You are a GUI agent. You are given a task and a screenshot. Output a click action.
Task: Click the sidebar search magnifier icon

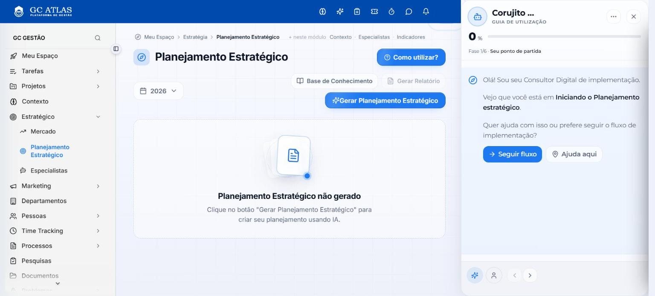pos(98,38)
